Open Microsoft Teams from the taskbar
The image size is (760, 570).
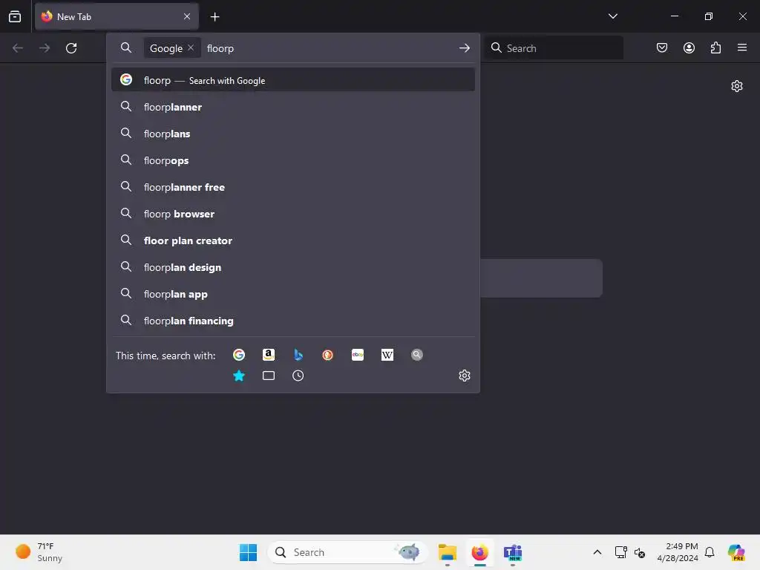(513, 552)
